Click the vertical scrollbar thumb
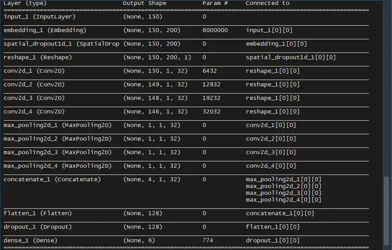 pos(386,211)
